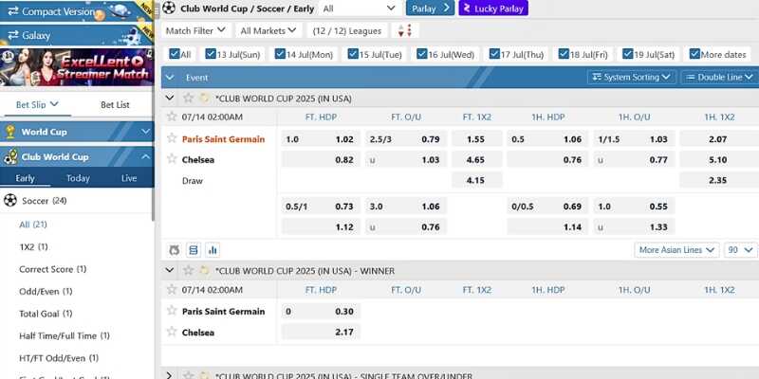Screen dimensions: 759x379
Task: Select the Correct Score (1) market
Action: point(53,269)
